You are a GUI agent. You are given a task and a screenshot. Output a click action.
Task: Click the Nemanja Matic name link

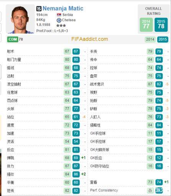click(63, 8)
